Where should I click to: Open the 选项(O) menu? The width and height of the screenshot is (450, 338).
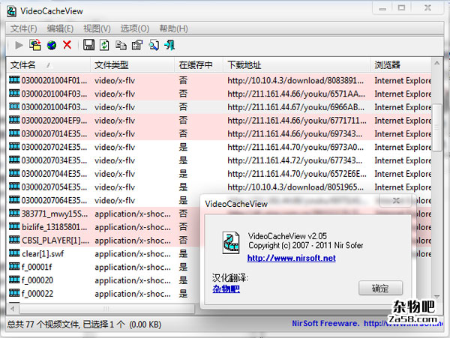click(134, 28)
